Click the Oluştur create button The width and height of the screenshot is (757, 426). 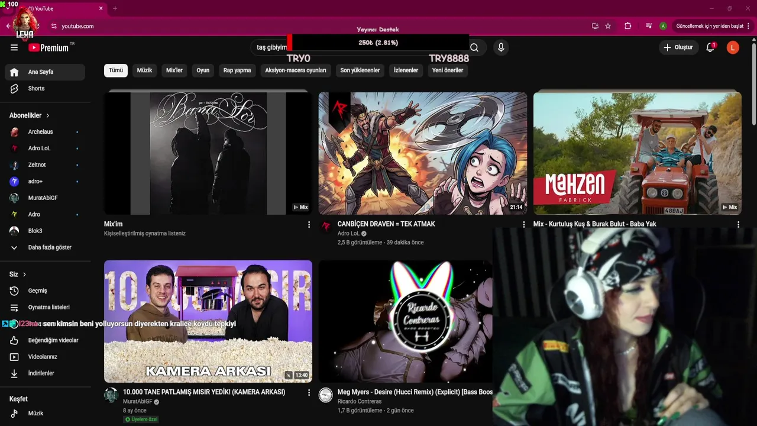[x=678, y=47]
